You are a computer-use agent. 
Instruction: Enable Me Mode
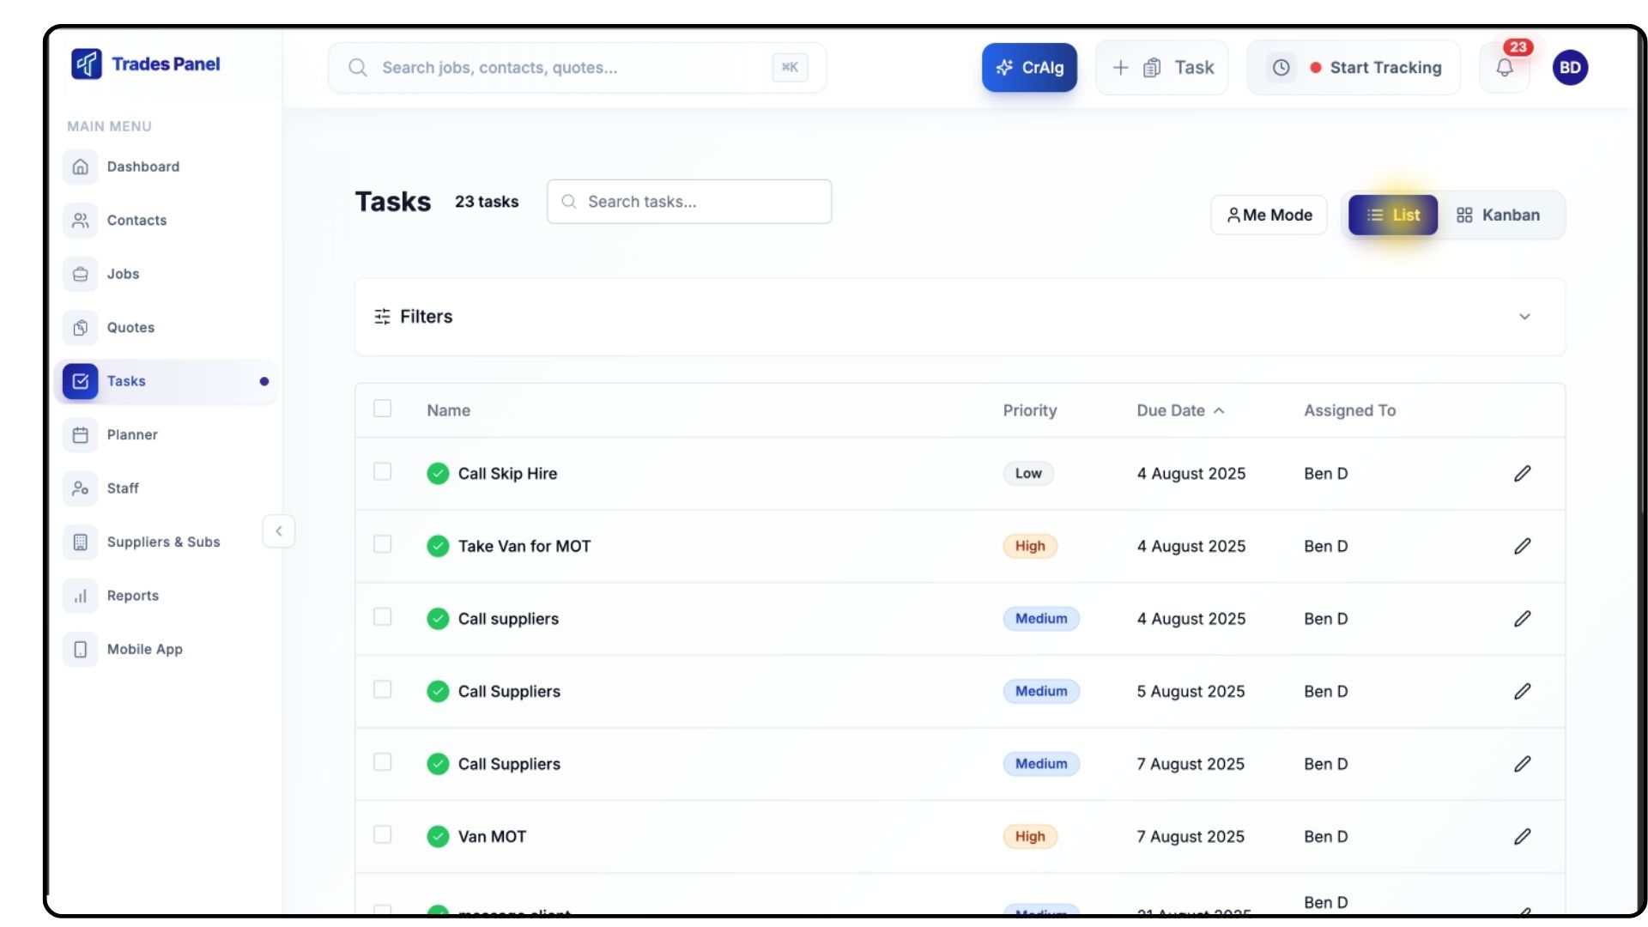pyautogui.click(x=1269, y=215)
